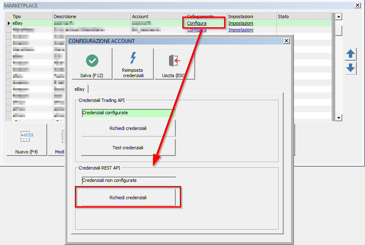Viewport: 365px width, 245px height.
Task: Click the Uscita (ESC) exit button
Action: pos(174,64)
